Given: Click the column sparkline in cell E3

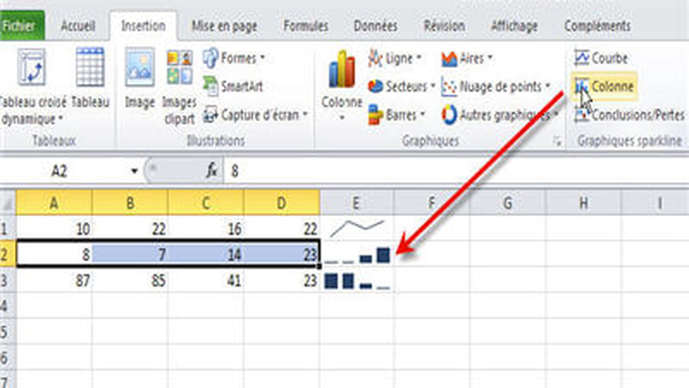Looking at the screenshot, I should (357, 280).
